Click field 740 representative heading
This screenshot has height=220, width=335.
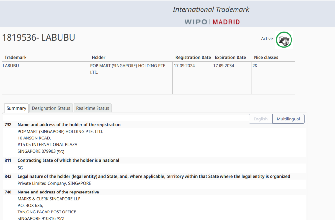[58, 192]
